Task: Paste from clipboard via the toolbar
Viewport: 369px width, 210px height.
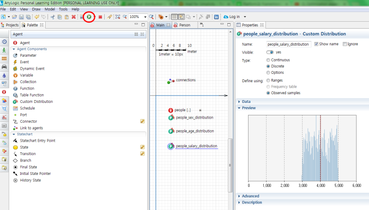Action: pyautogui.click(x=66, y=17)
